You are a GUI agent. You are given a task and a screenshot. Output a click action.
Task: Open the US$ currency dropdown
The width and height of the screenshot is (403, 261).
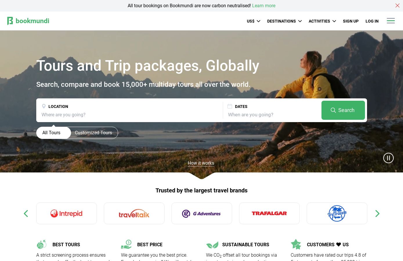pos(253,21)
